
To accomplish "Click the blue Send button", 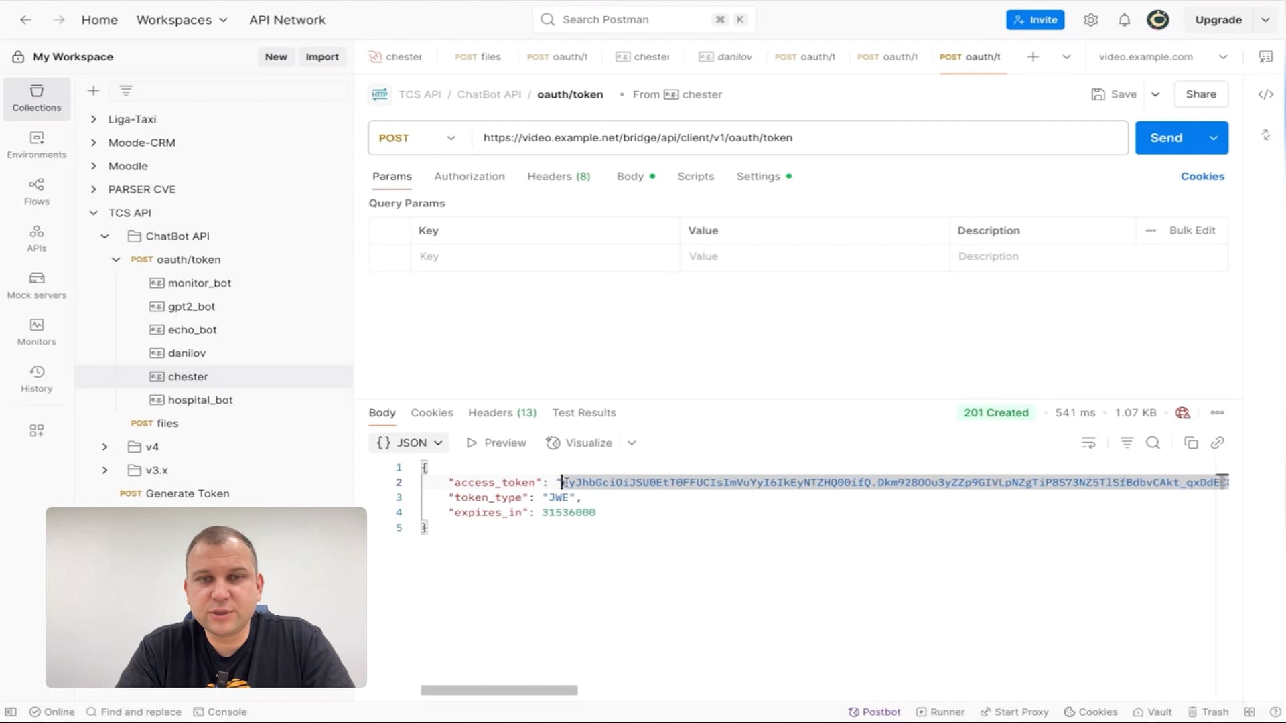I will [1166, 138].
